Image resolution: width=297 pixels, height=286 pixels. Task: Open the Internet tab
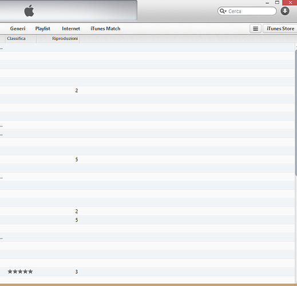71,29
